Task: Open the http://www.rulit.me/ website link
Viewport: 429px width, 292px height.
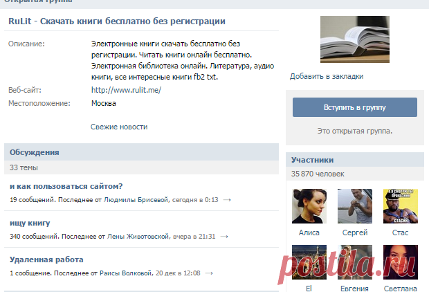Action: (x=126, y=90)
